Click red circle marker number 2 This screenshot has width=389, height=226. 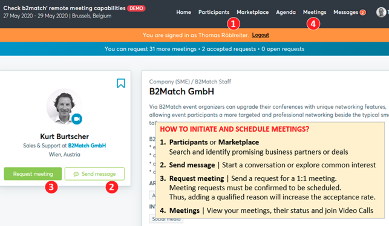[x=112, y=187]
